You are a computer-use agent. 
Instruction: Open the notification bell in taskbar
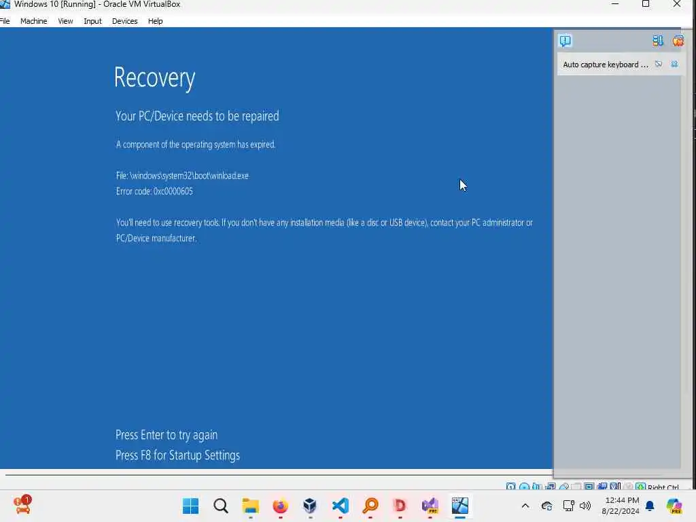tap(650, 506)
